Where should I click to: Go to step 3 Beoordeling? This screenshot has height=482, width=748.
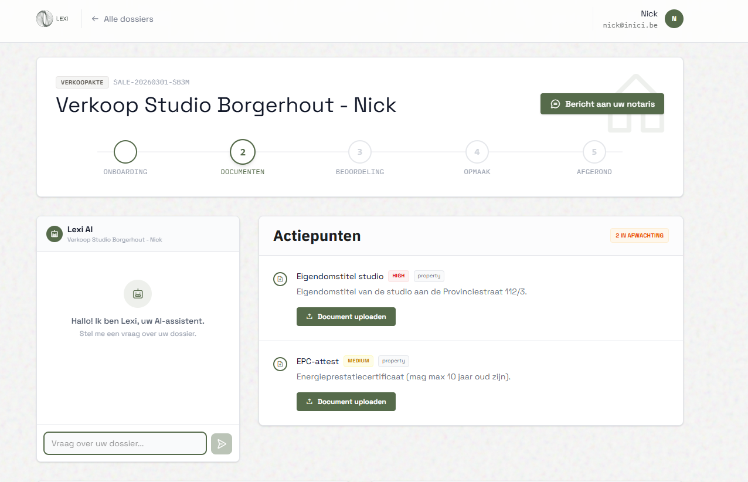360,152
